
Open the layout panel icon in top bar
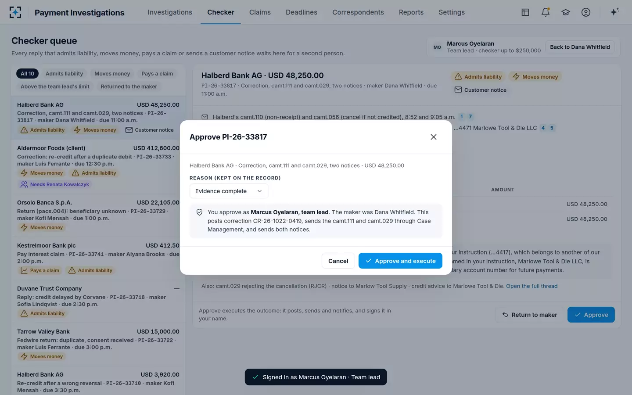point(525,12)
